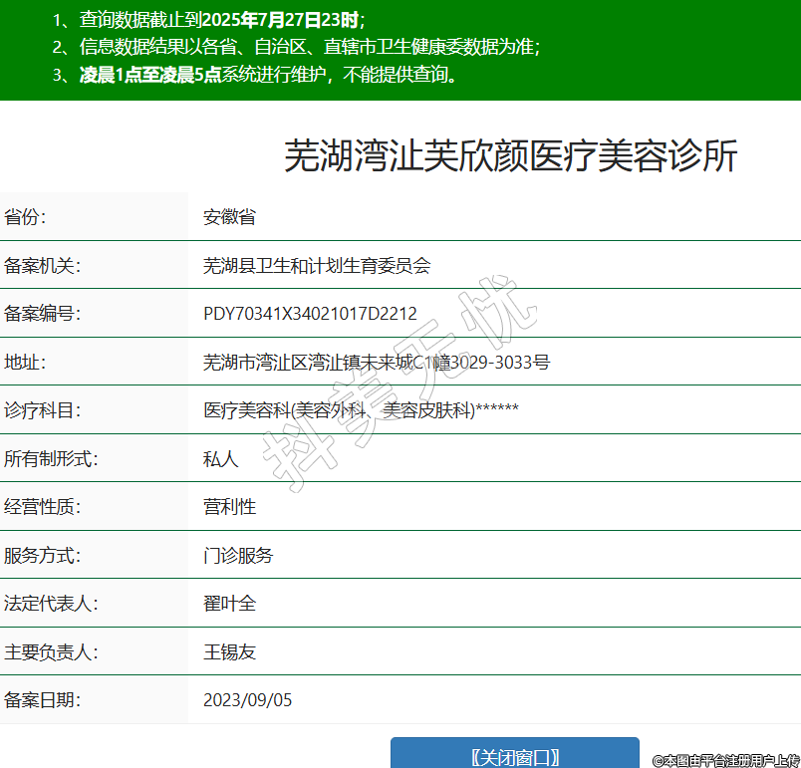The image size is (801, 768).
Task: Select the clinic title 芜湖湾沚美欣颜医疗美容诊所
Action: (x=510, y=156)
